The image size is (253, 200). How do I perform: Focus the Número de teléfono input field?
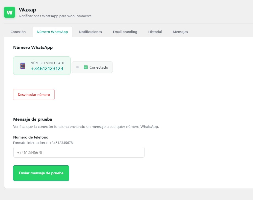[79, 152]
